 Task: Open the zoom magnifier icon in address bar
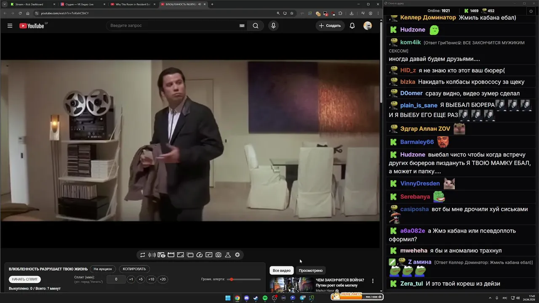click(x=278, y=13)
